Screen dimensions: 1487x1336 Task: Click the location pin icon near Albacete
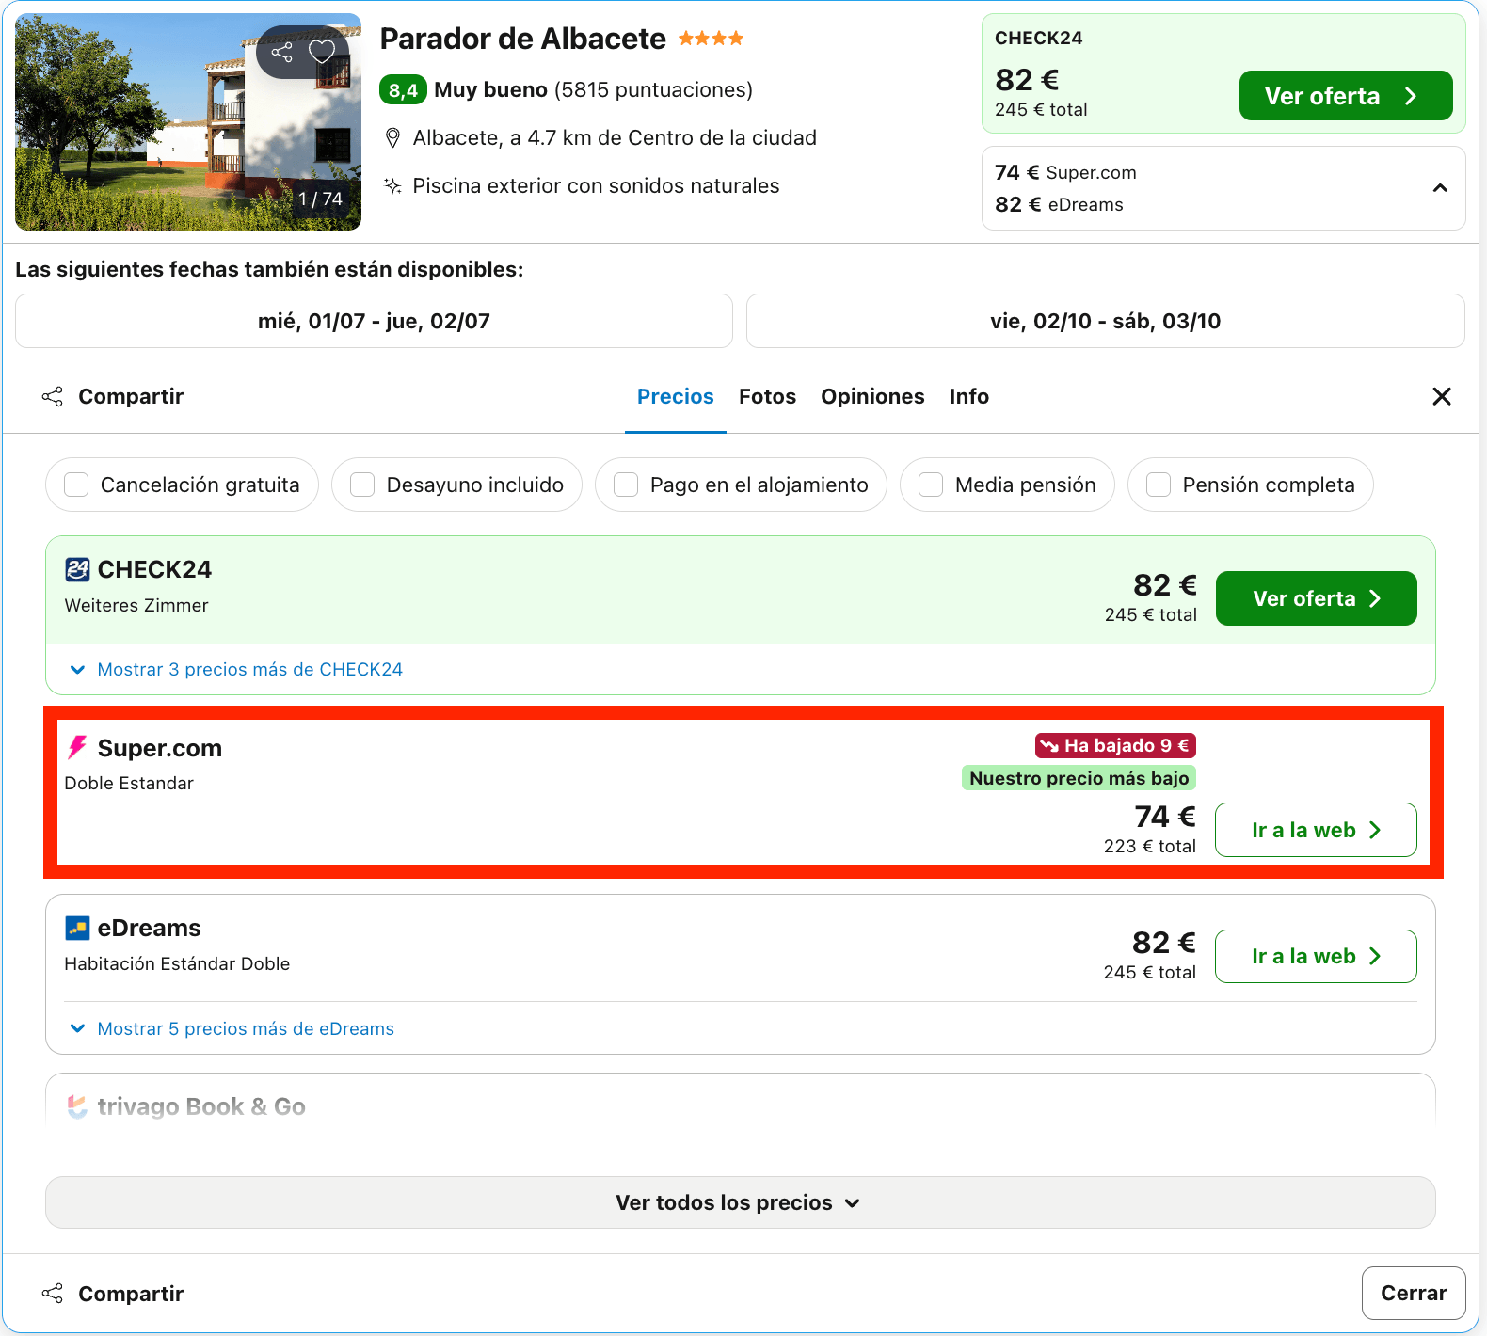(393, 138)
